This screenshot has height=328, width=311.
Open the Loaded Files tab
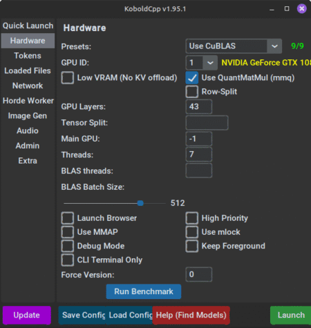pyautogui.click(x=28, y=70)
